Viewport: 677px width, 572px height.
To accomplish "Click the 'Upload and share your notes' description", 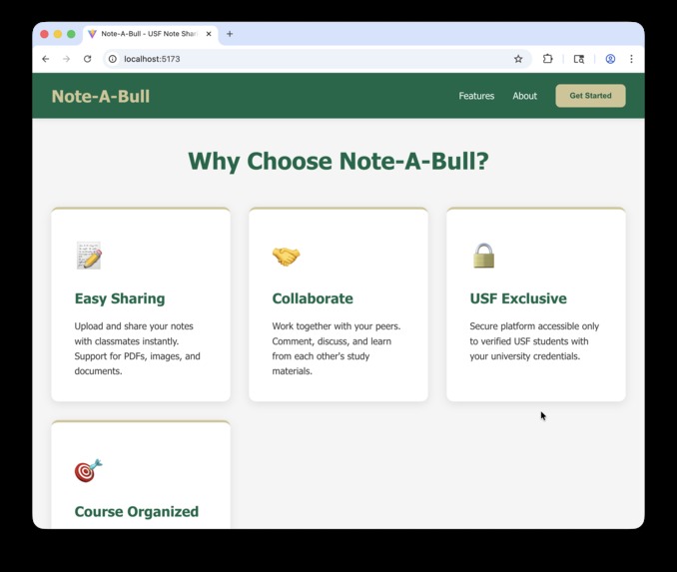I will [138, 348].
